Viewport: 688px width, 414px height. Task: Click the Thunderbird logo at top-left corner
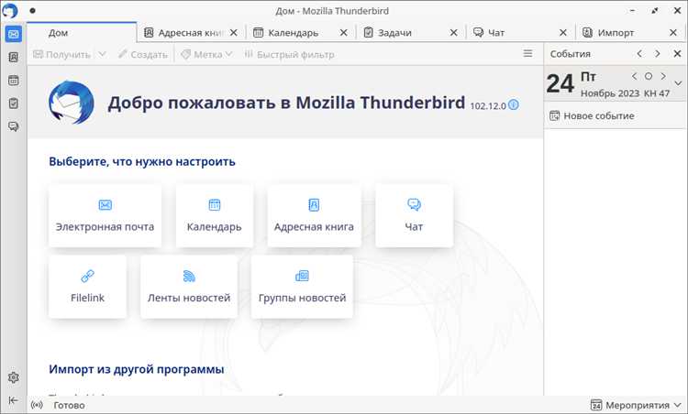10,10
